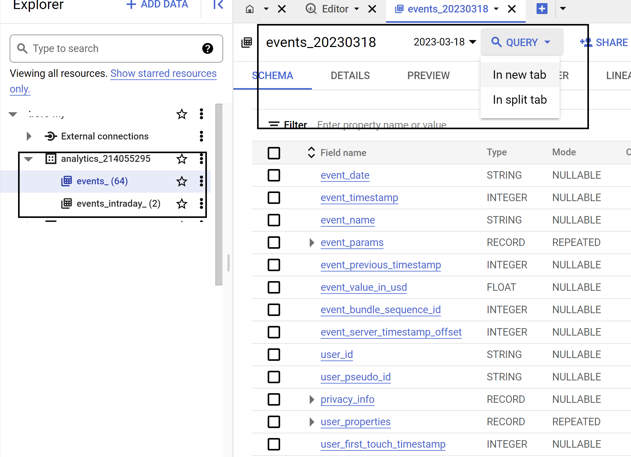Expand External connections tree node
Image resolution: width=631 pixels, height=457 pixels.
[x=29, y=136]
